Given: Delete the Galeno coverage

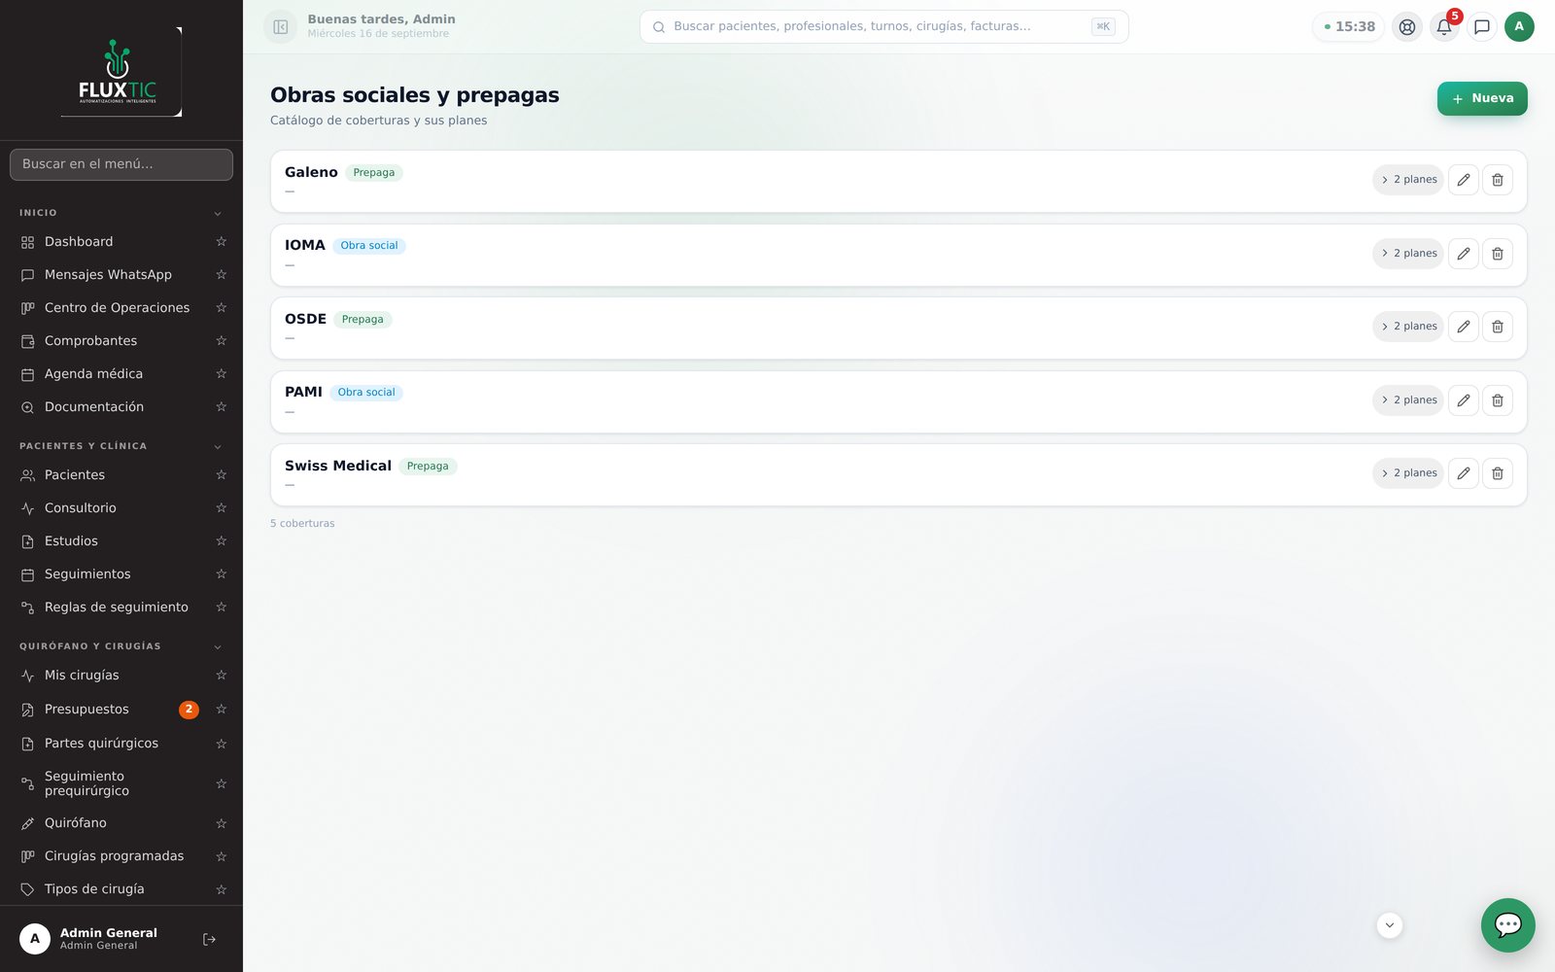Looking at the screenshot, I should pyautogui.click(x=1497, y=180).
